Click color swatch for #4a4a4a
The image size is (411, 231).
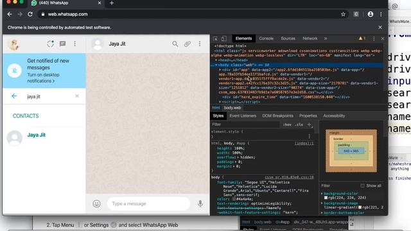pyautogui.click(x=234, y=199)
